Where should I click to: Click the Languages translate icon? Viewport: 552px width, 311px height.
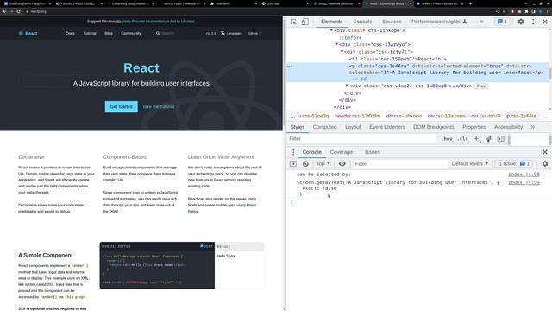pyautogui.click(x=223, y=33)
